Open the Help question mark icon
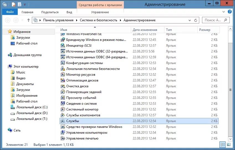Viewport: 235px width, 150px height. [230, 12]
